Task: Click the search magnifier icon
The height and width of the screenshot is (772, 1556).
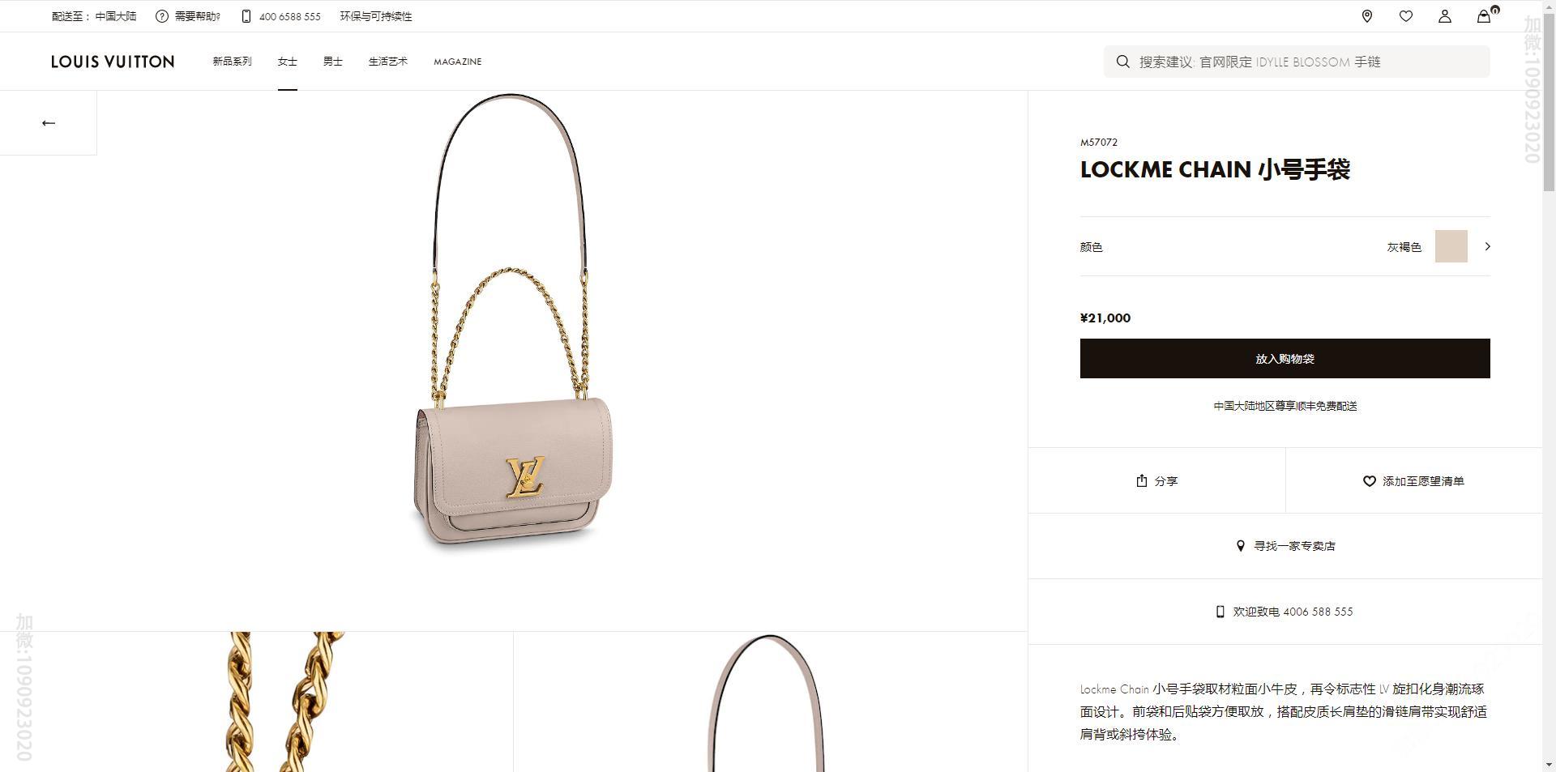Action: pos(1122,62)
